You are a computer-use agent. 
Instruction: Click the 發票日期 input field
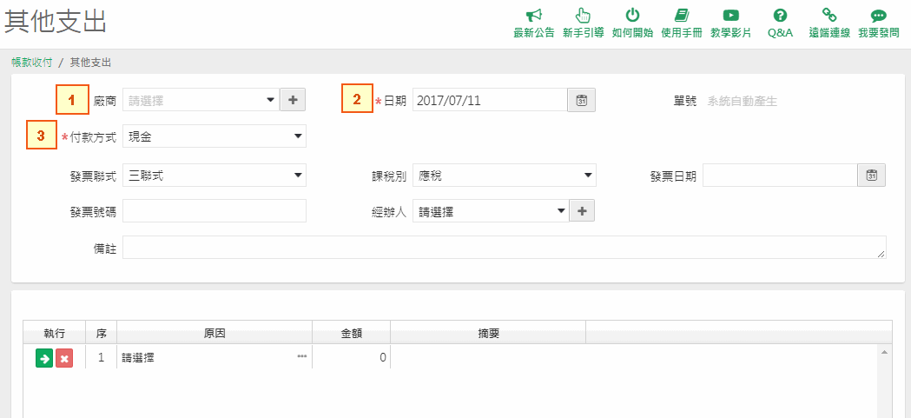click(x=780, y=175)
